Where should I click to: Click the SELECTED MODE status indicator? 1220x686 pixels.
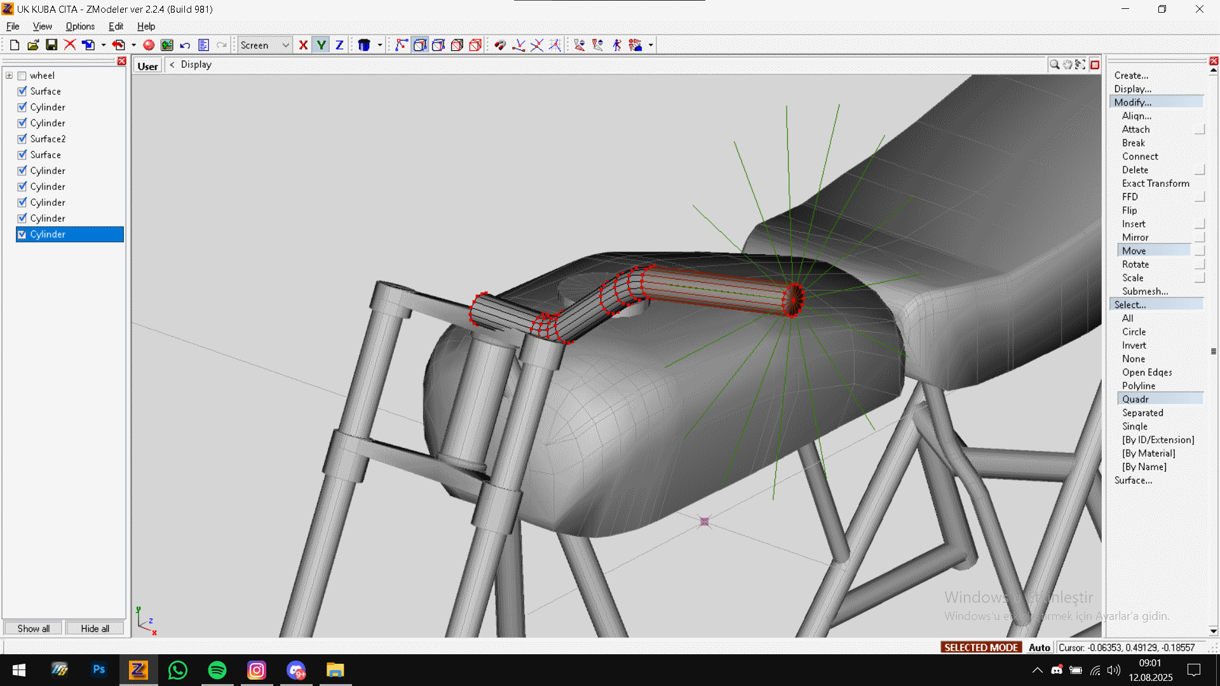coord(980,647)
